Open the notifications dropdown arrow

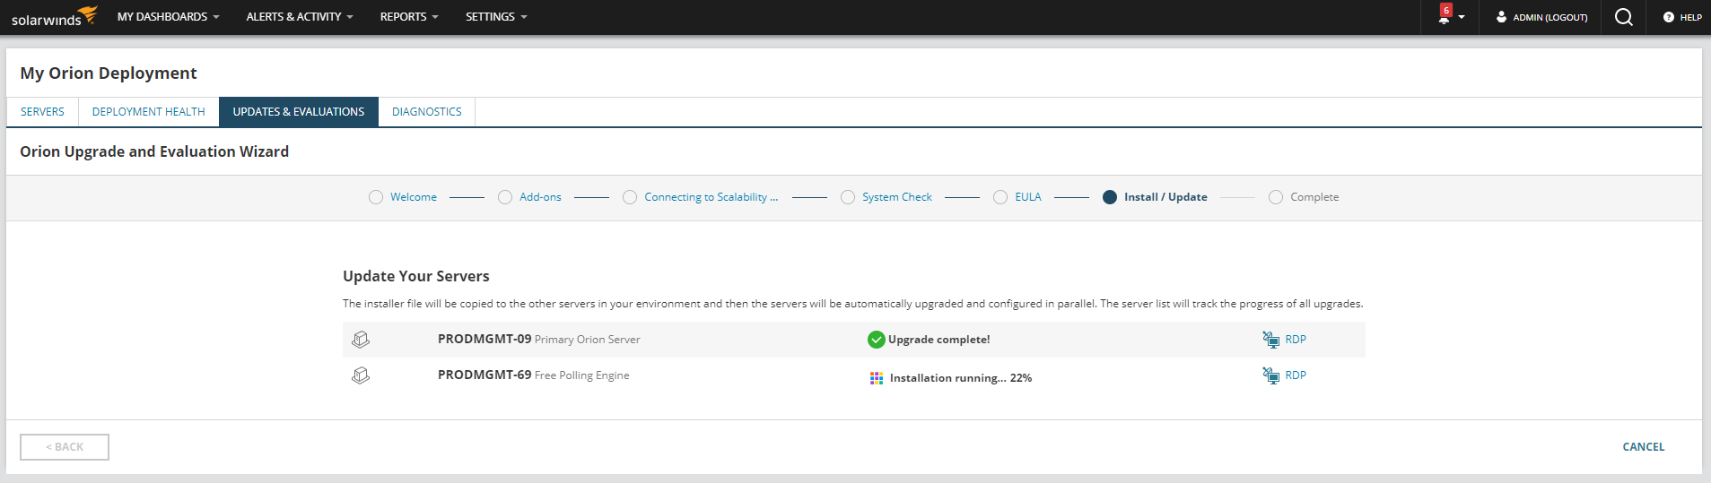(x=1462, y=18)
